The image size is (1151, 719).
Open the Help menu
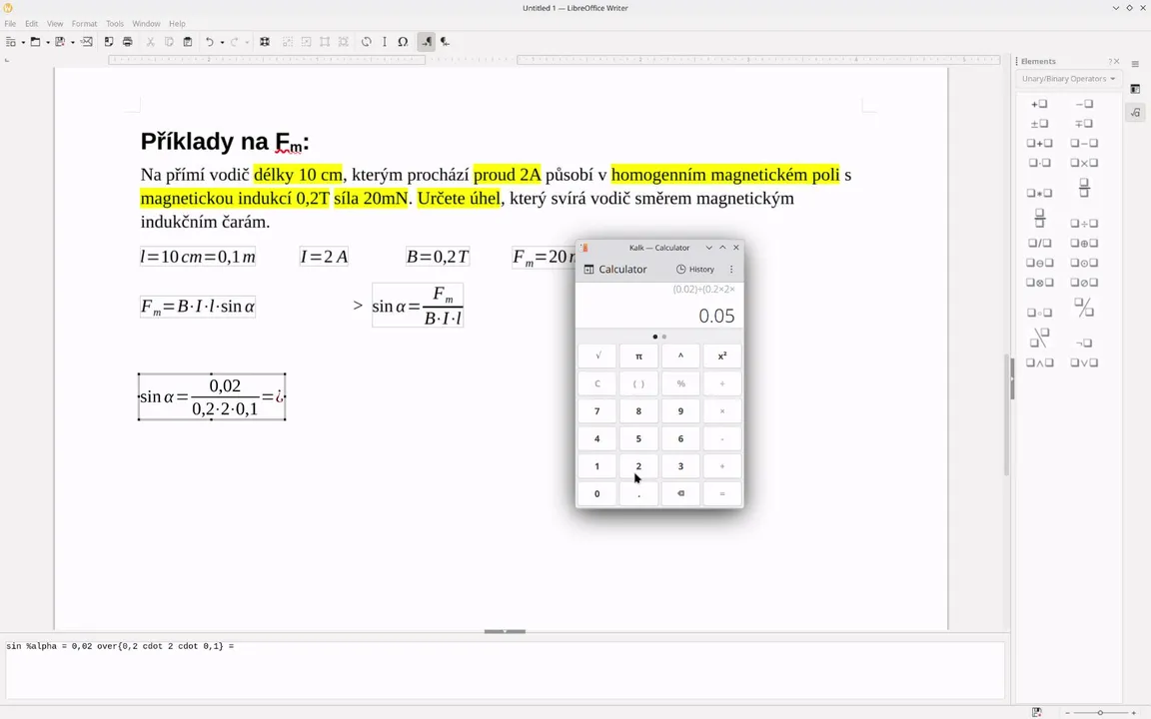click(x=177, y=24)
